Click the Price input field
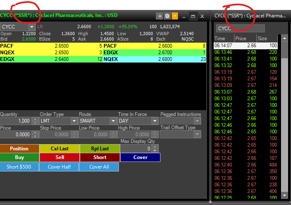Image resolution: width=291 pixels, height=205 pixels. 16,134
